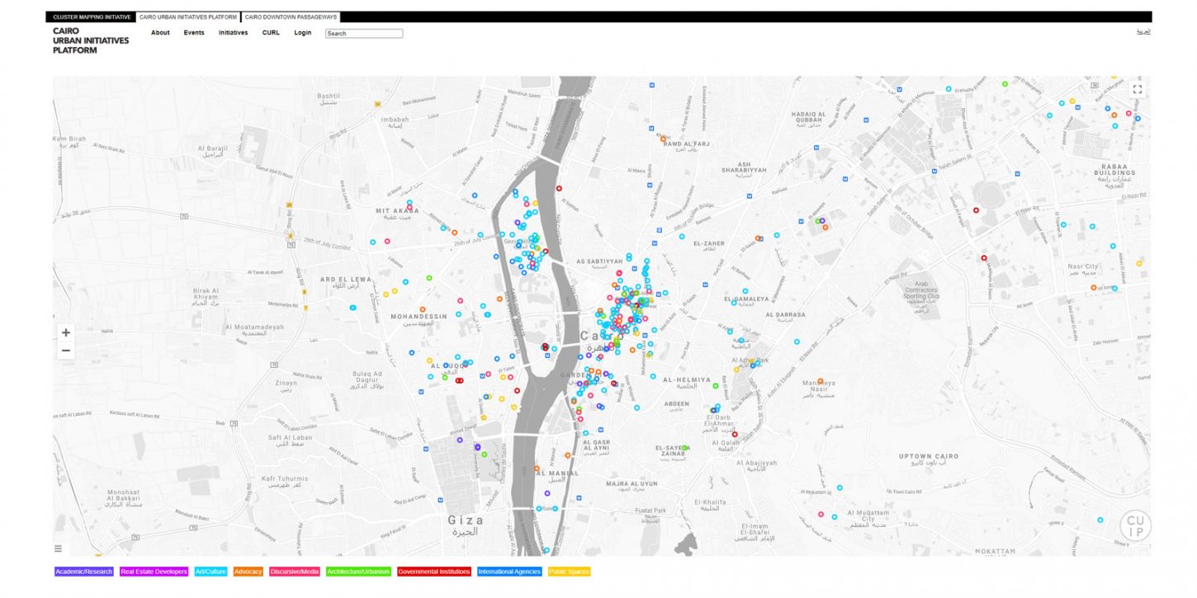Enter fullscreen map view
Viewport: 1197px width, 598px height.
tap(1137, 89)
